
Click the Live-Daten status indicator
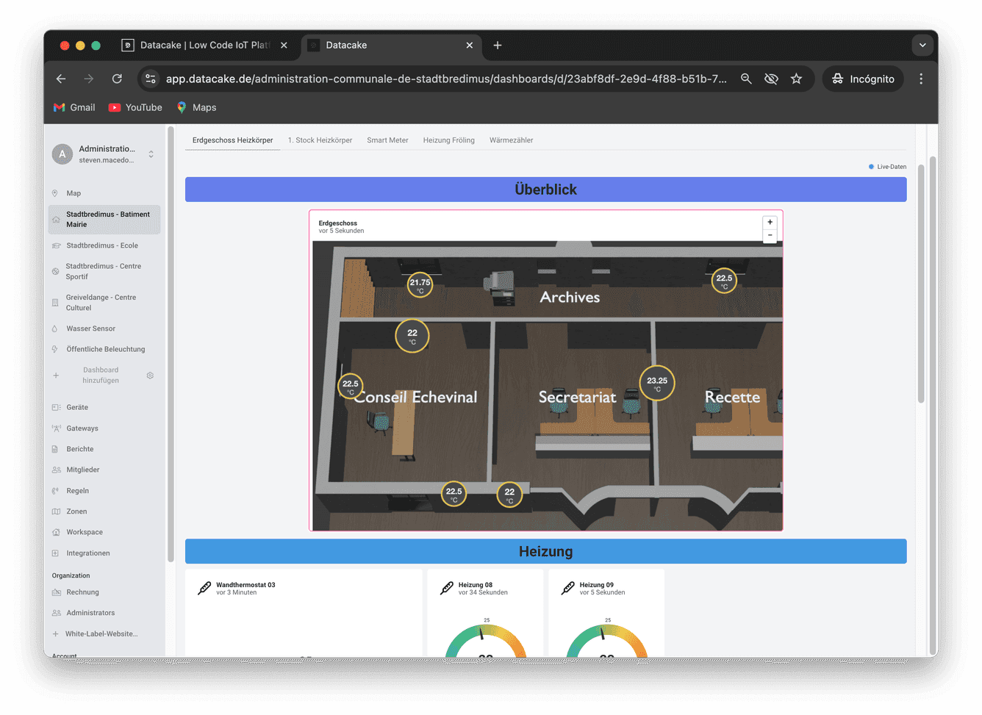click(x=887, y=167)
